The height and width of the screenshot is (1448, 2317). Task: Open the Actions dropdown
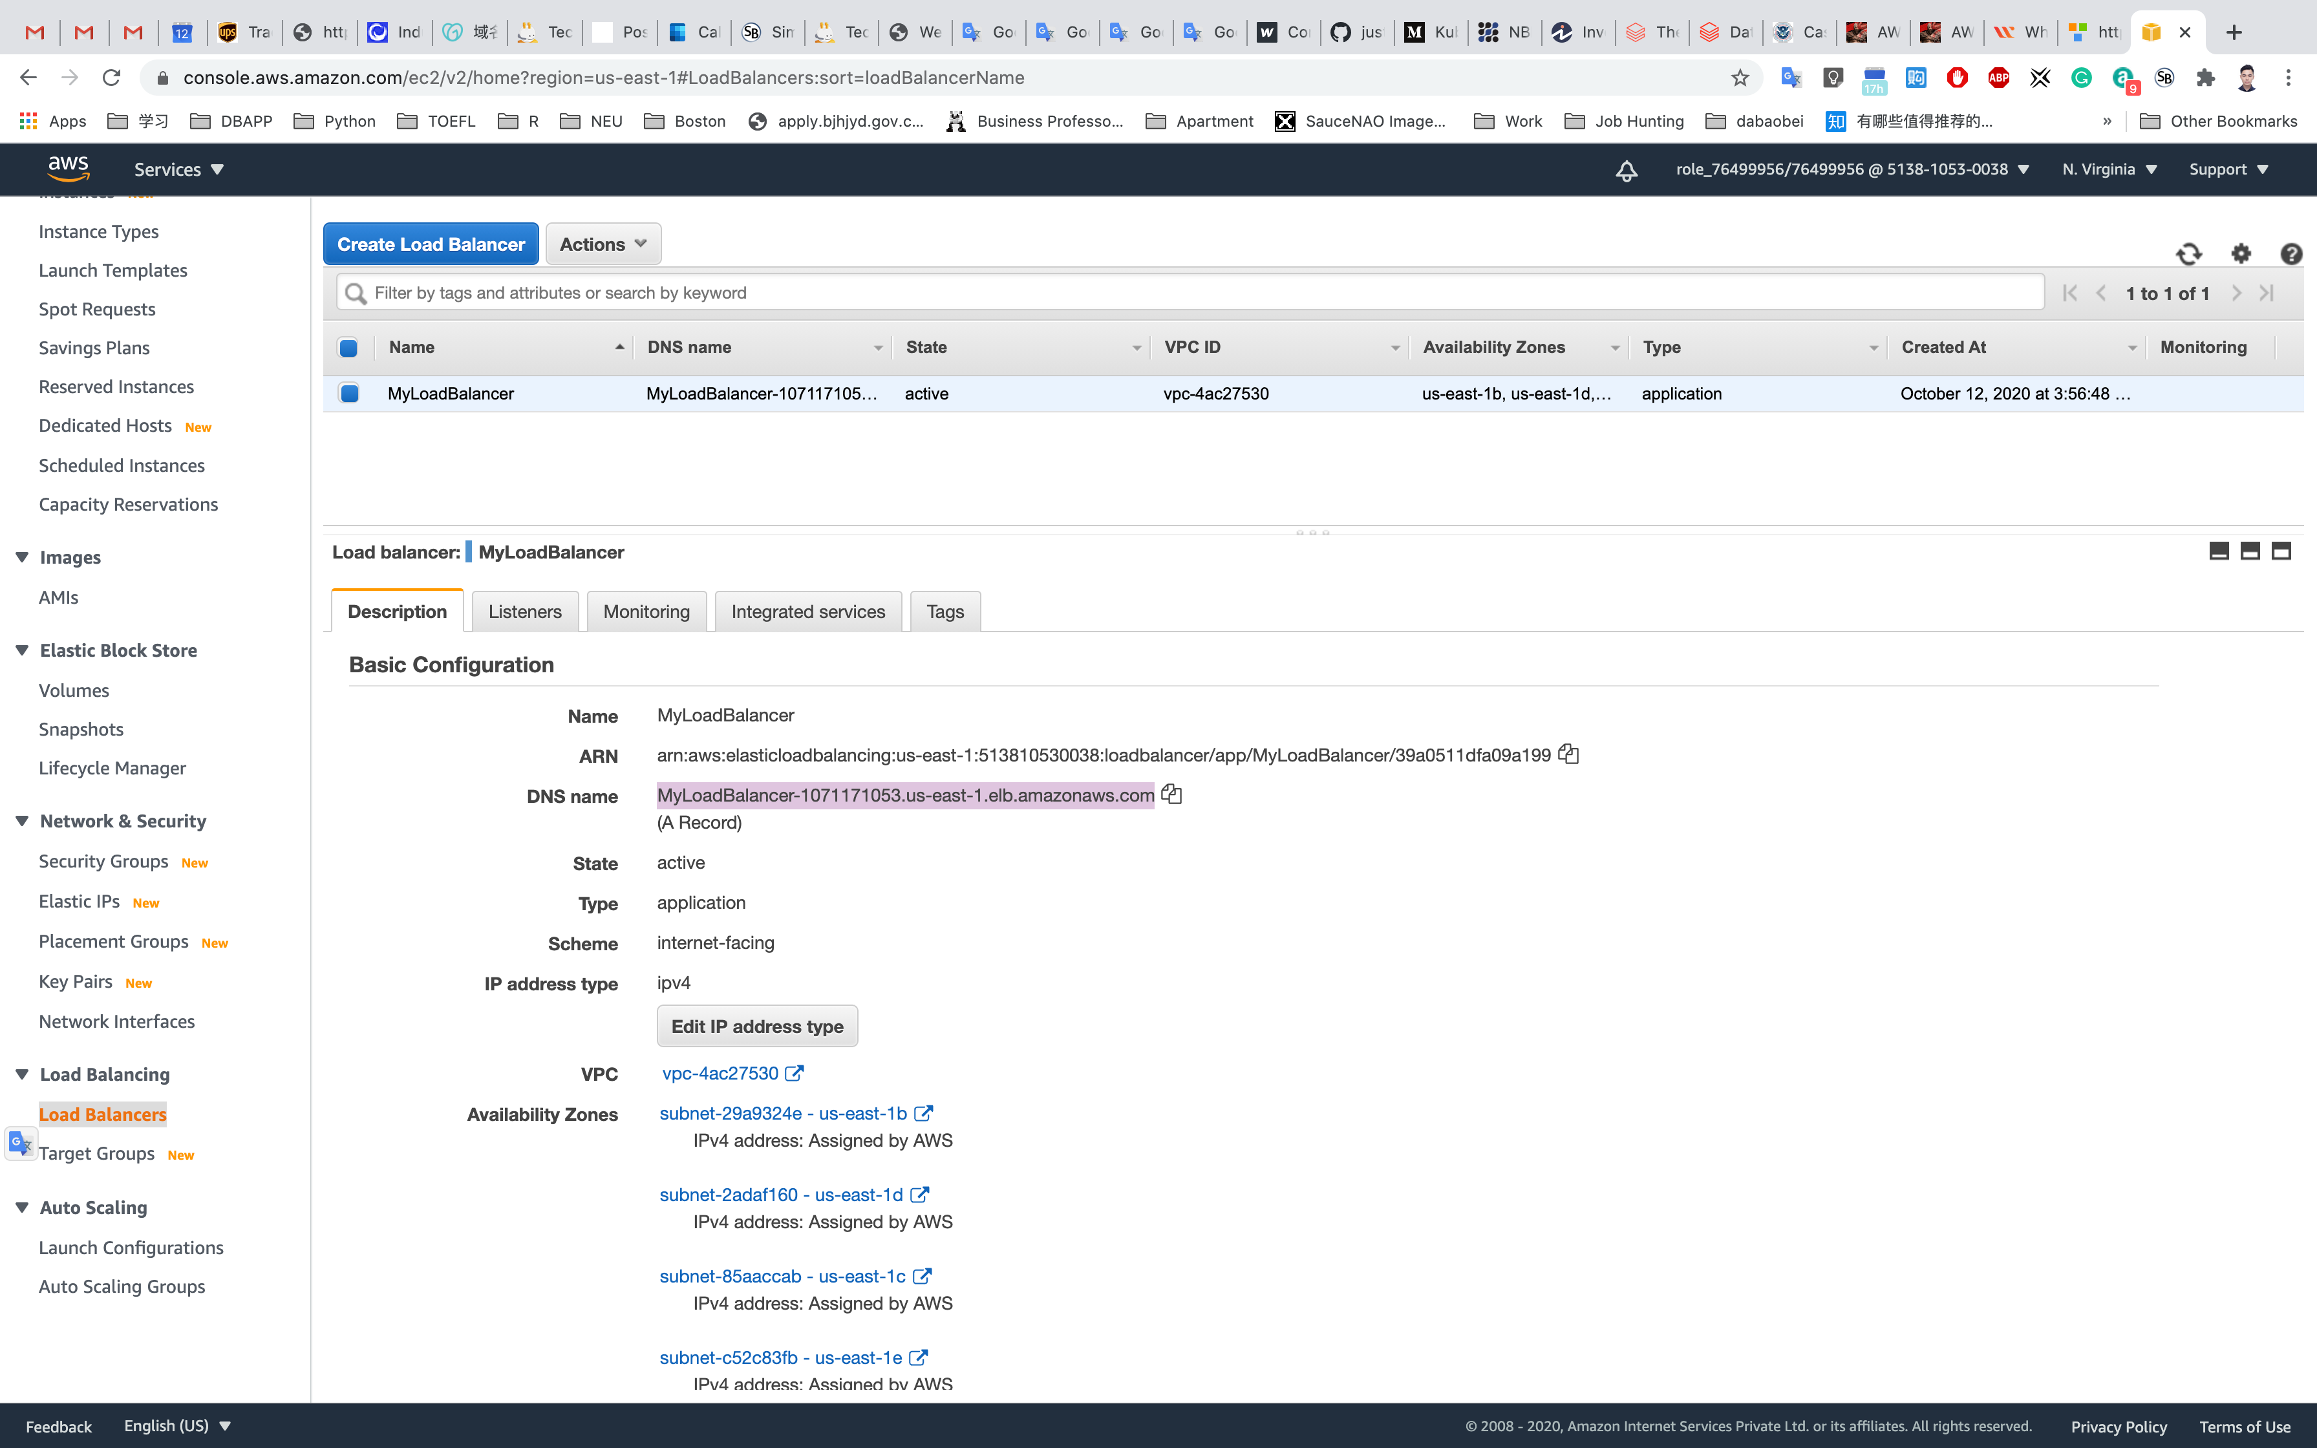(603, 244)
